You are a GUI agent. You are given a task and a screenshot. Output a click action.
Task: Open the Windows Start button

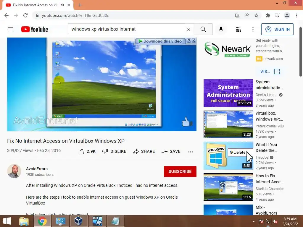[x=7, y=221]
